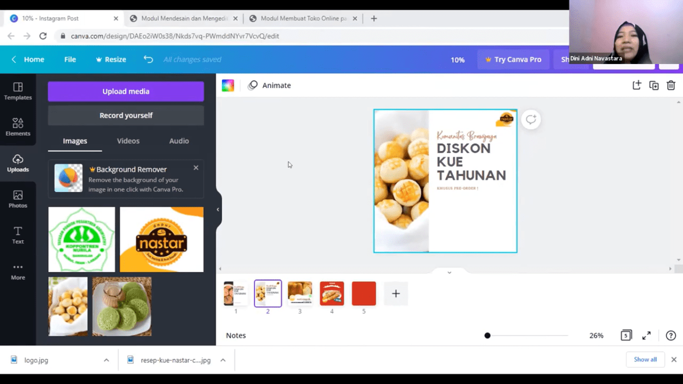Collapse the side panel with arrow handle

(x=218, y=209)
